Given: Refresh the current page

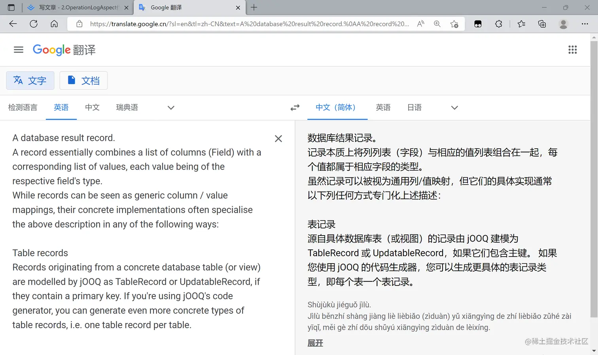Looking at the screenshot, I should (x=34, y=24).
